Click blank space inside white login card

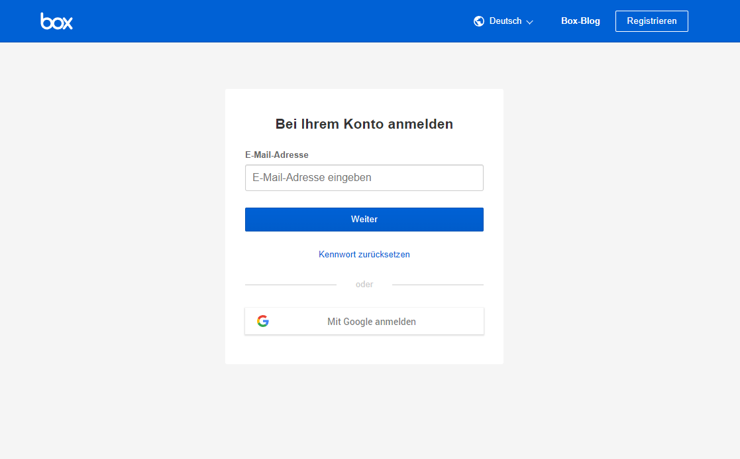click(364, 350)
